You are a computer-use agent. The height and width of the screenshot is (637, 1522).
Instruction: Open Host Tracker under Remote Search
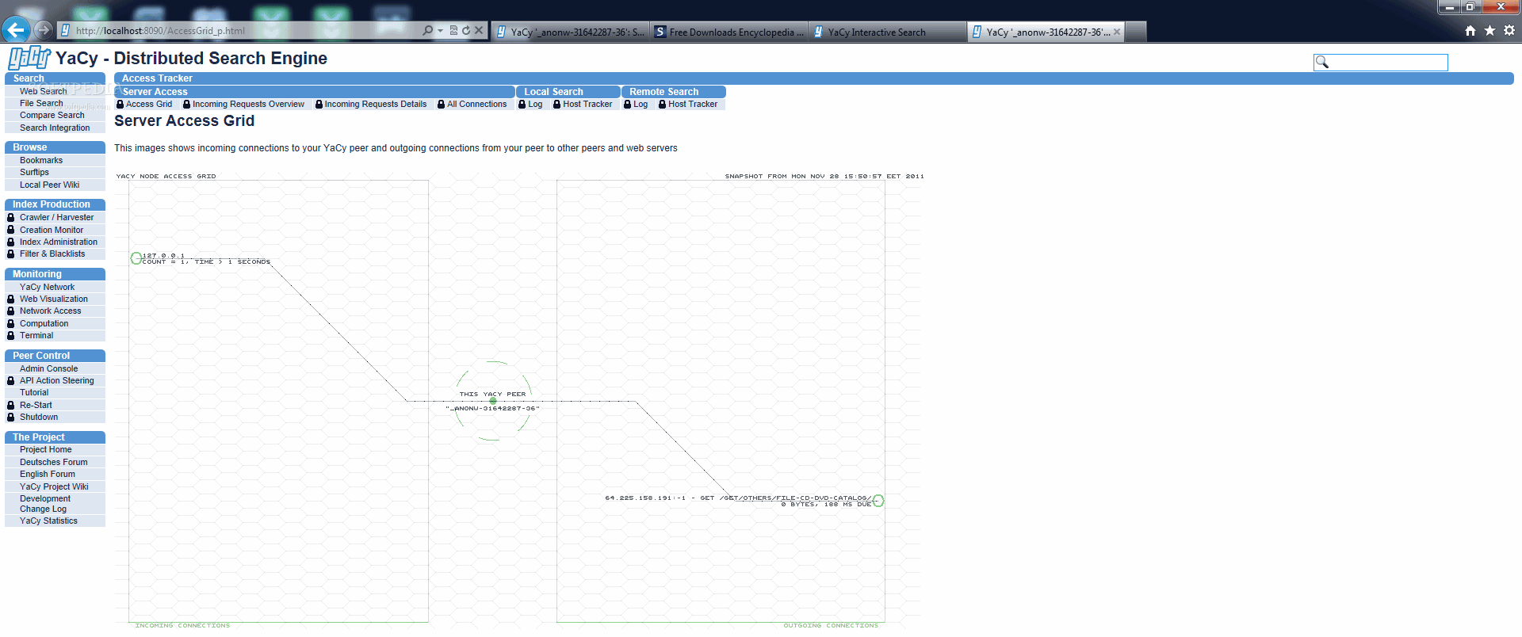pos(693,105)
